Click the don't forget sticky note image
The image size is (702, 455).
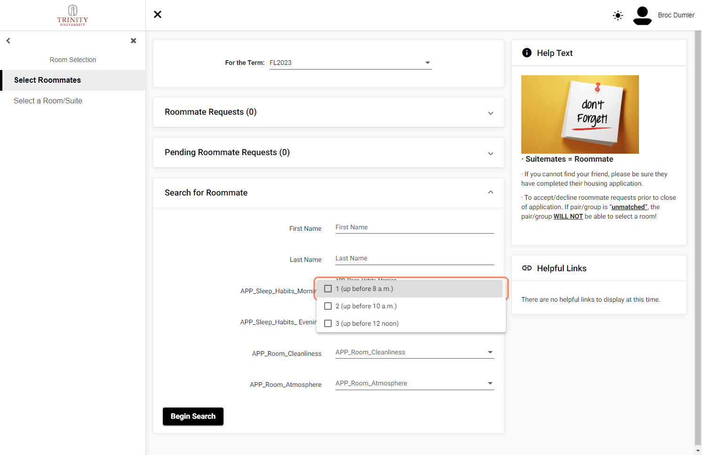pyautogui.click(x=580, y=114)
